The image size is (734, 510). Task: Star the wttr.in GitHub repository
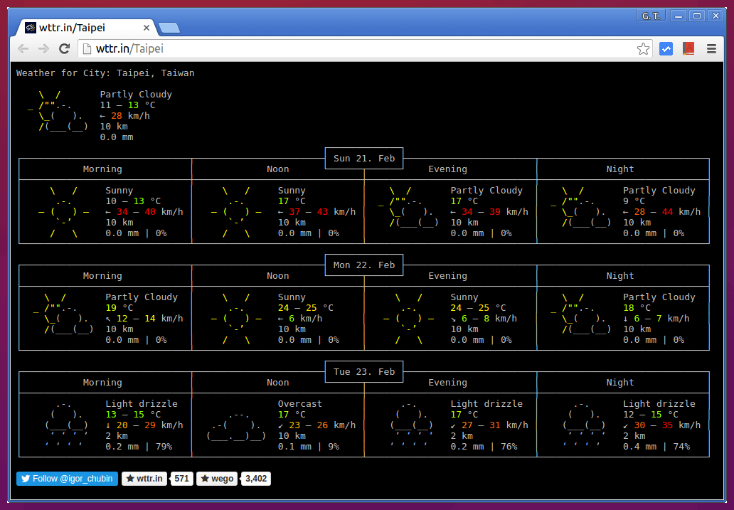pos(144,479)
